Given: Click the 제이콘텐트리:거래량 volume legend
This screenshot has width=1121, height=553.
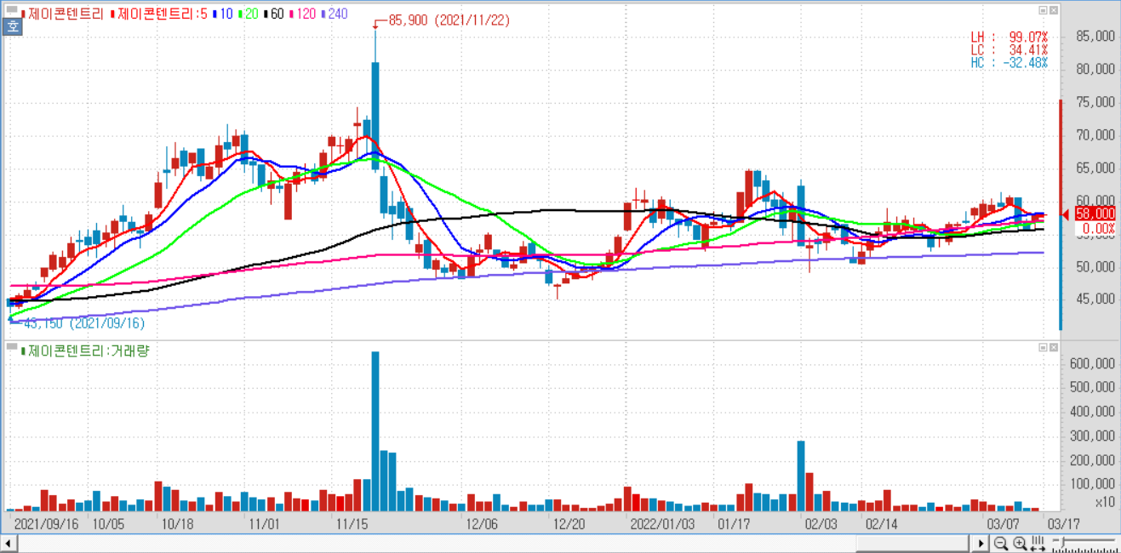Looking at the screenshot, I should (85, 350).
